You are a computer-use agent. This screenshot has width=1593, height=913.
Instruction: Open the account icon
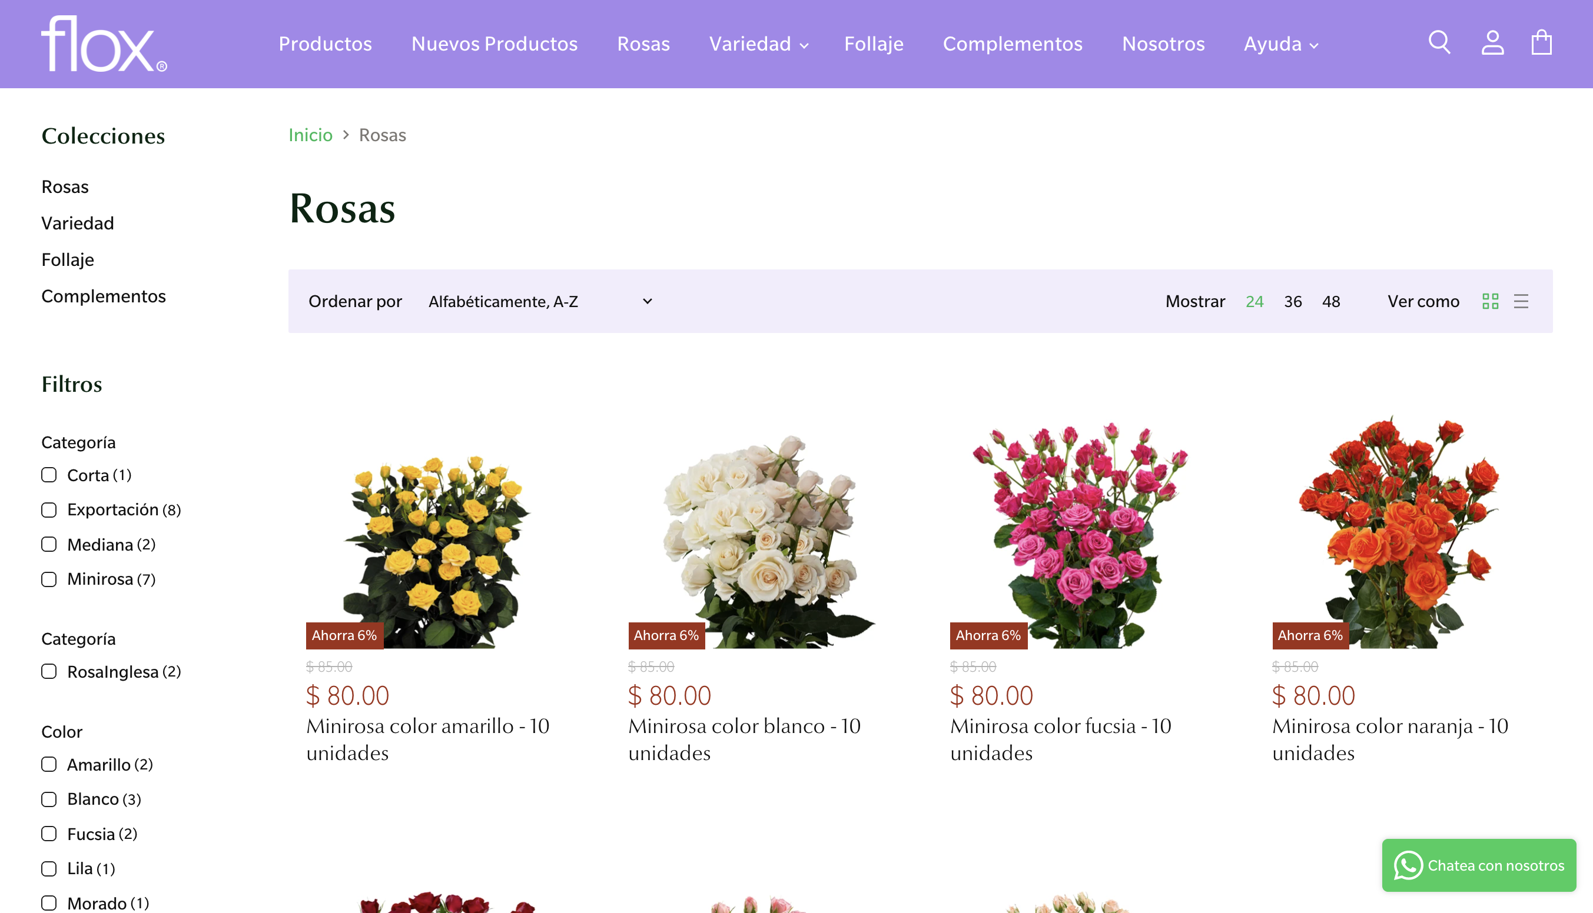pyautogui.click(x=1492, y=42)
